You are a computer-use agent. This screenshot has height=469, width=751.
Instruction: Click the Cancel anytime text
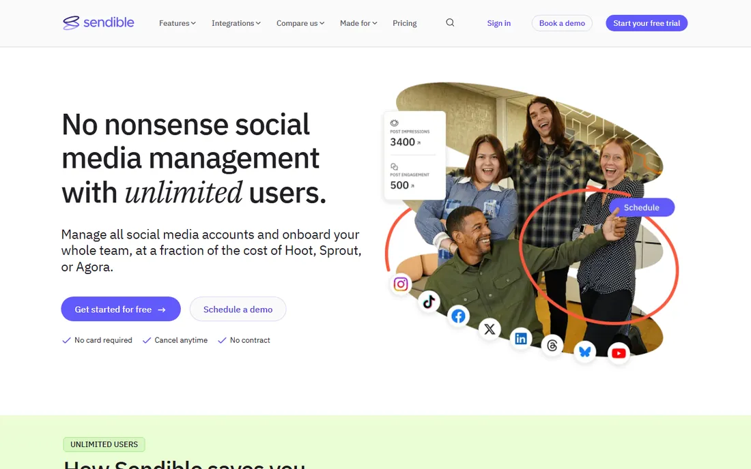tap(180, 340)
